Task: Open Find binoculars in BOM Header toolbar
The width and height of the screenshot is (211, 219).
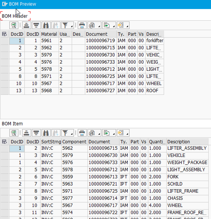Action: [46, 25]
